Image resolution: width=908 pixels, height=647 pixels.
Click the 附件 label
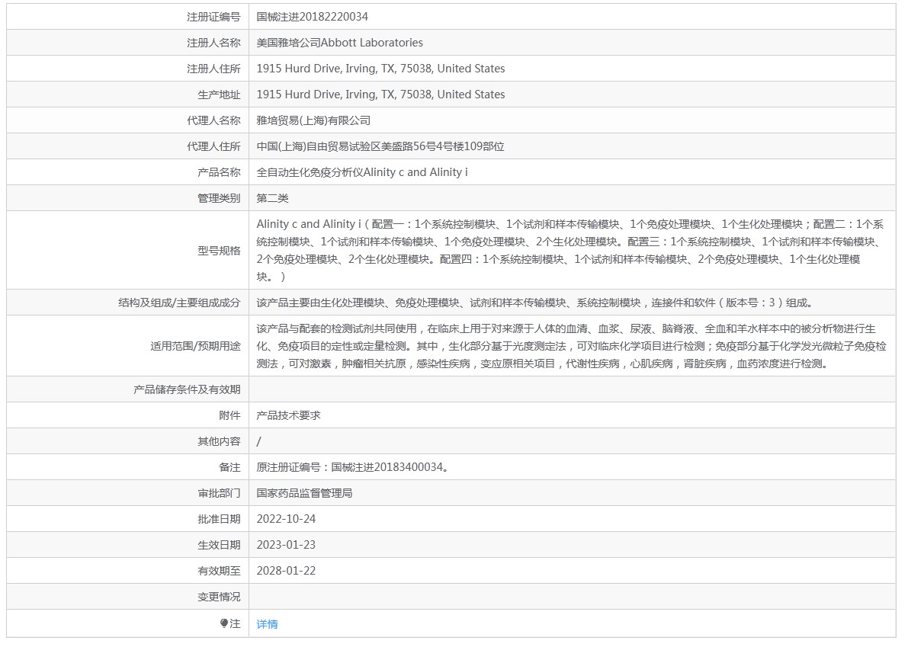(229, 415)
